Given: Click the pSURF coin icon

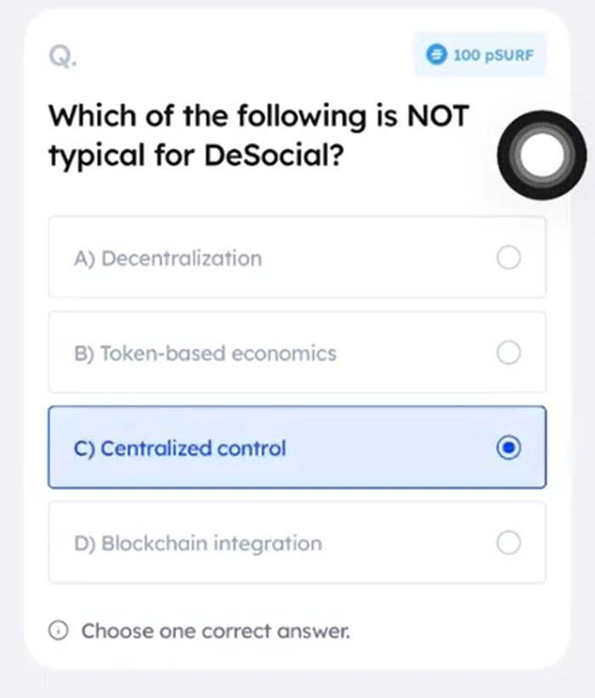Looking at the screenshot, I should pyautogui.click(x=437, y=55).
